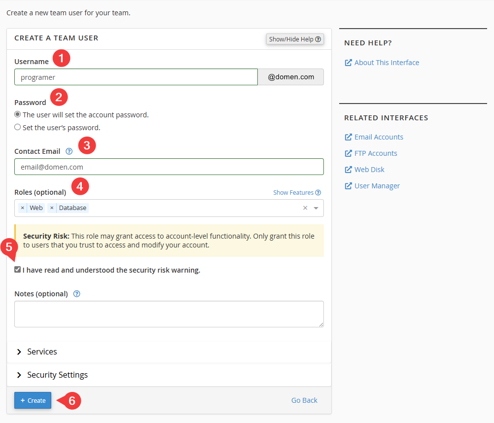Remove the Database role tag
The width and height of the screenshot is (494, 423).
(x=52, y=208)
